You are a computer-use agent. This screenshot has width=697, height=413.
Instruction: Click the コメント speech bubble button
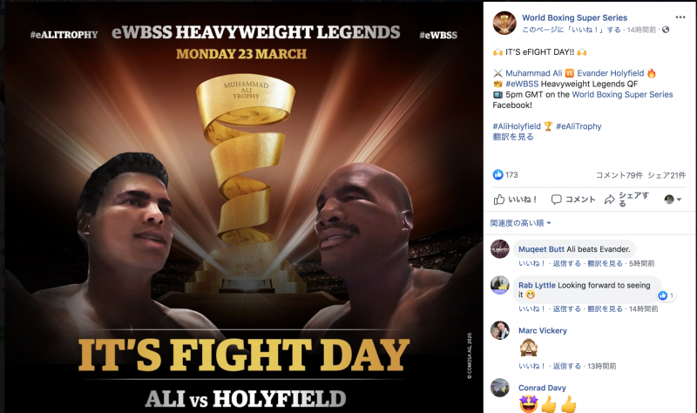(573, 200)
